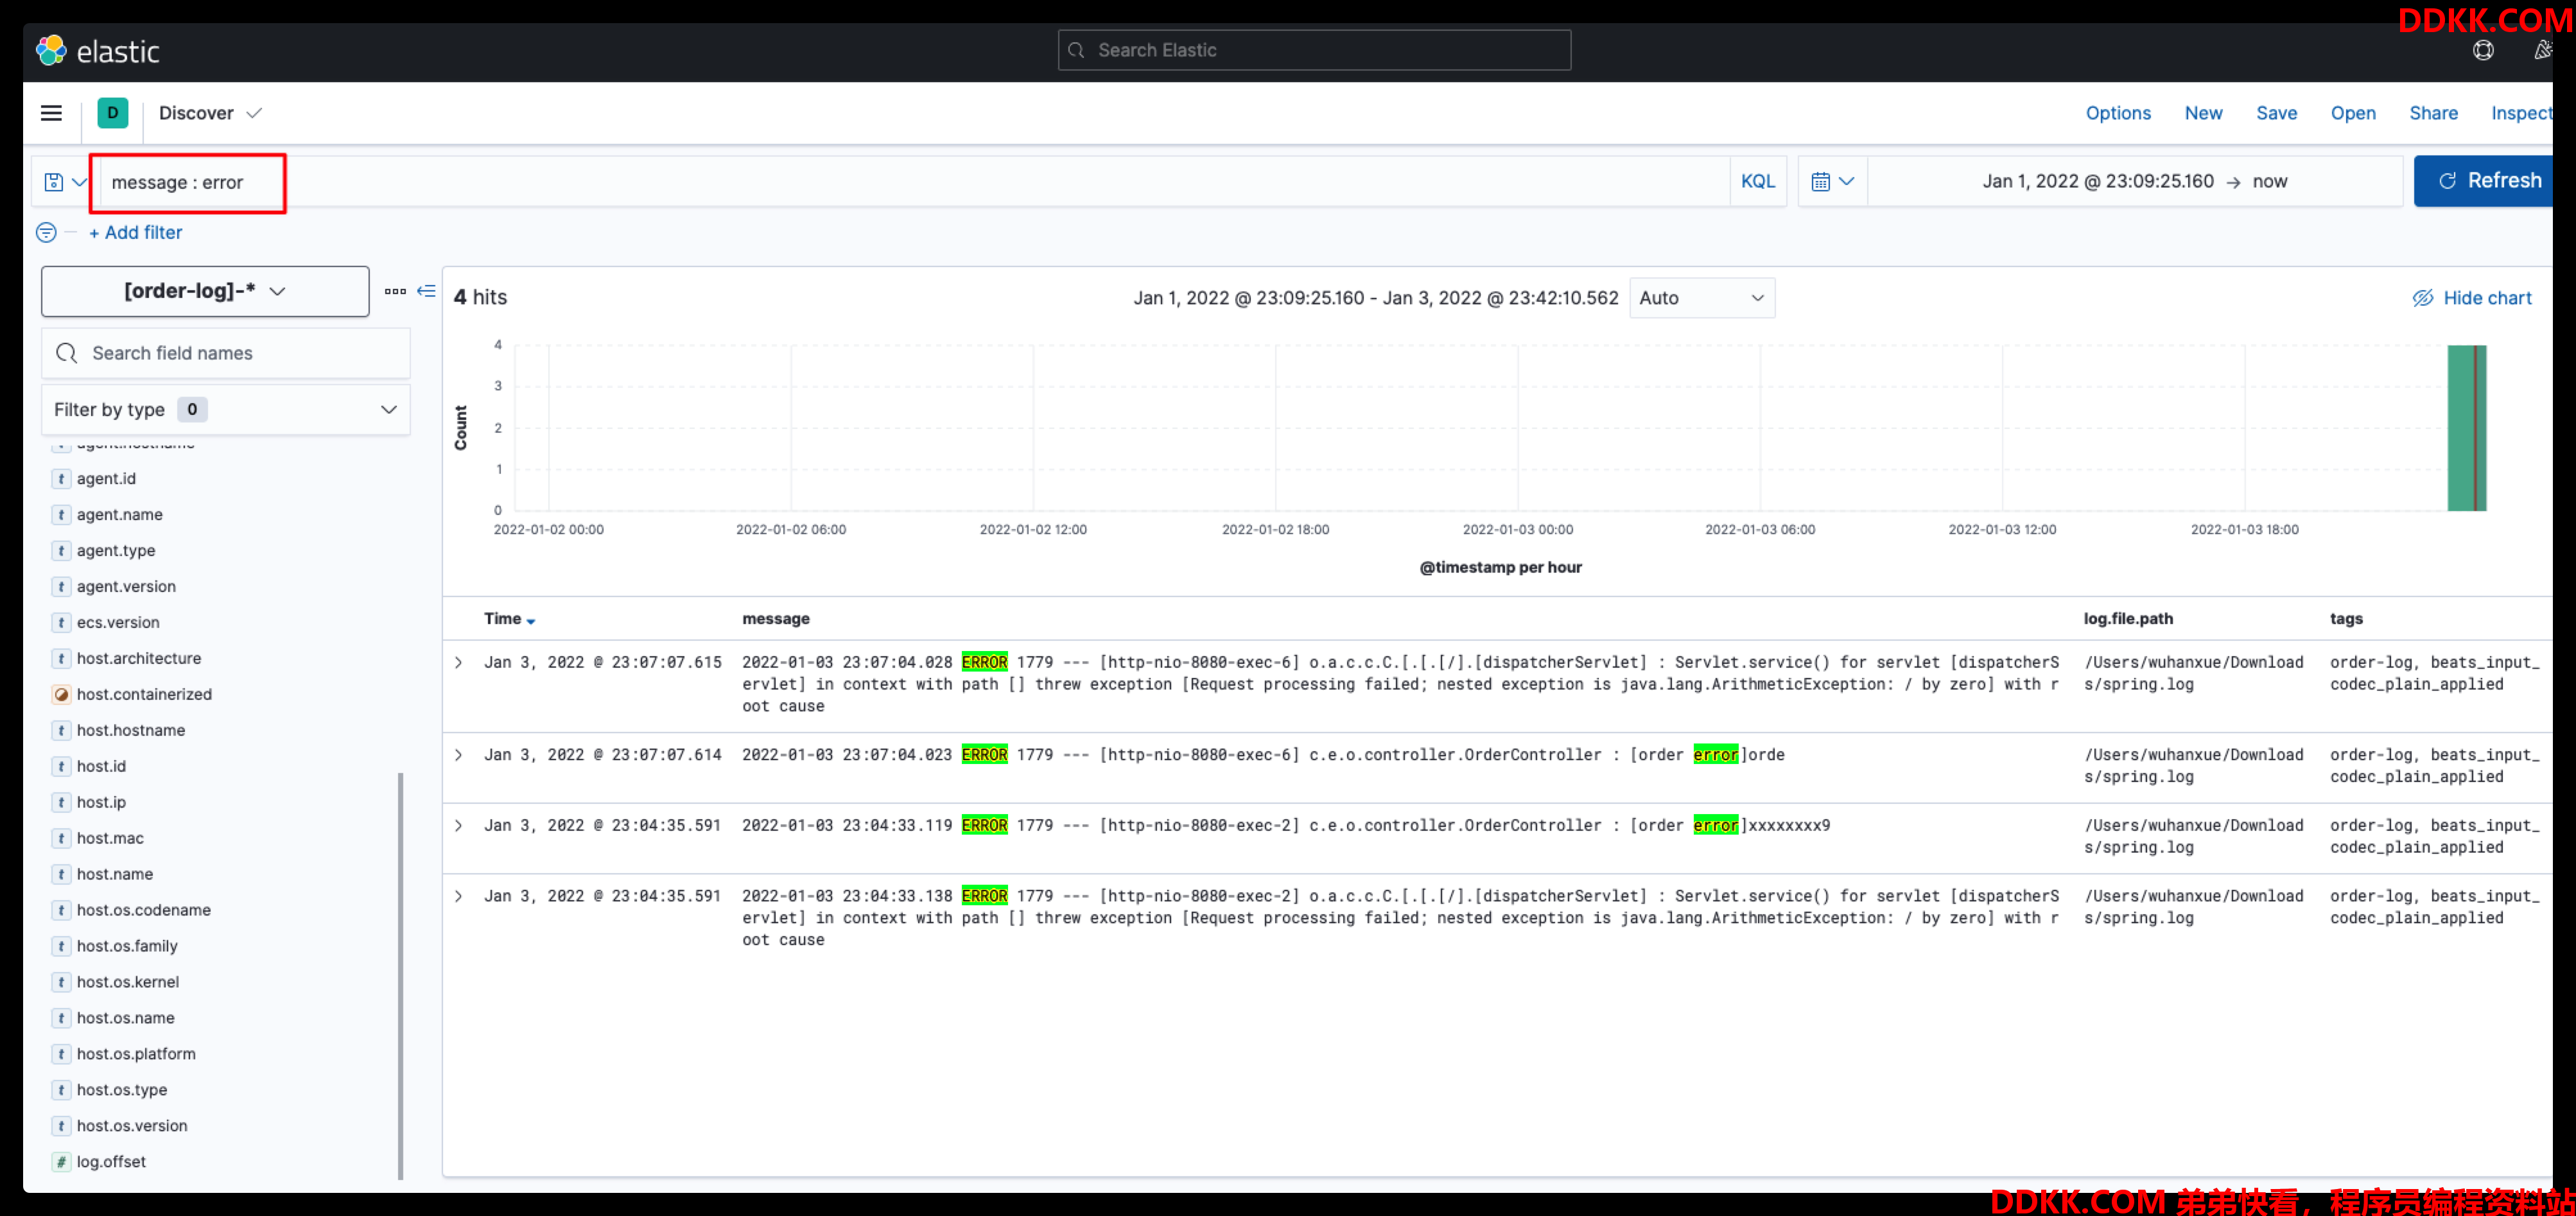Open the Options menu
Image resolution: width=2576 pixels, height=1216 pixels.
(x=2117, y=113)
